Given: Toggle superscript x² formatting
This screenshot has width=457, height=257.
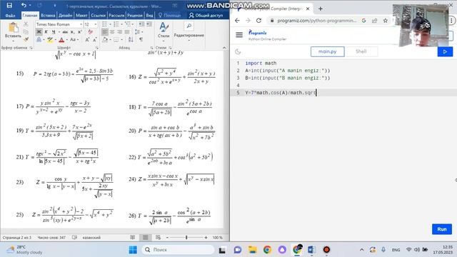Looking at the screenshot, I should (x=79, y=32).
